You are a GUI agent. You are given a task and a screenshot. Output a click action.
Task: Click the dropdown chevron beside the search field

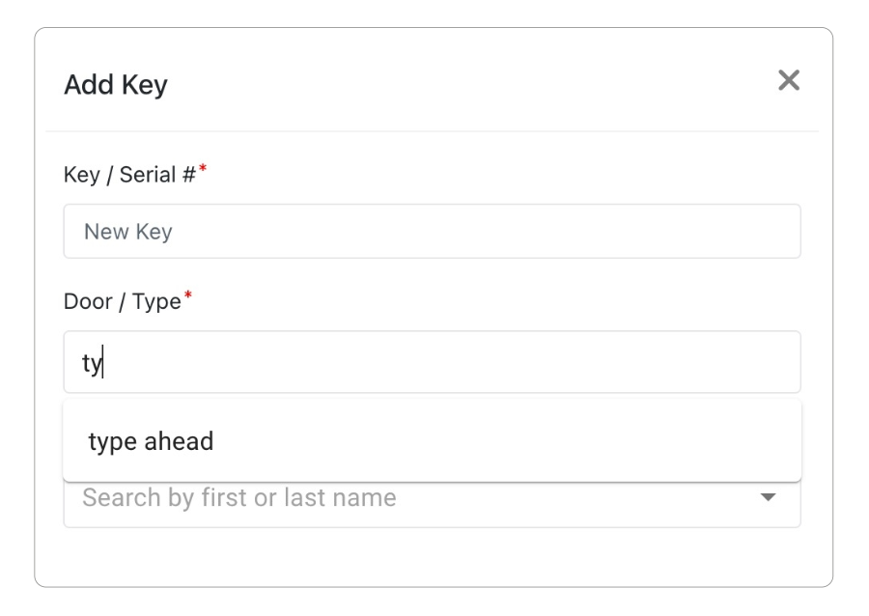pyautogui.click(x=768, y=497)
